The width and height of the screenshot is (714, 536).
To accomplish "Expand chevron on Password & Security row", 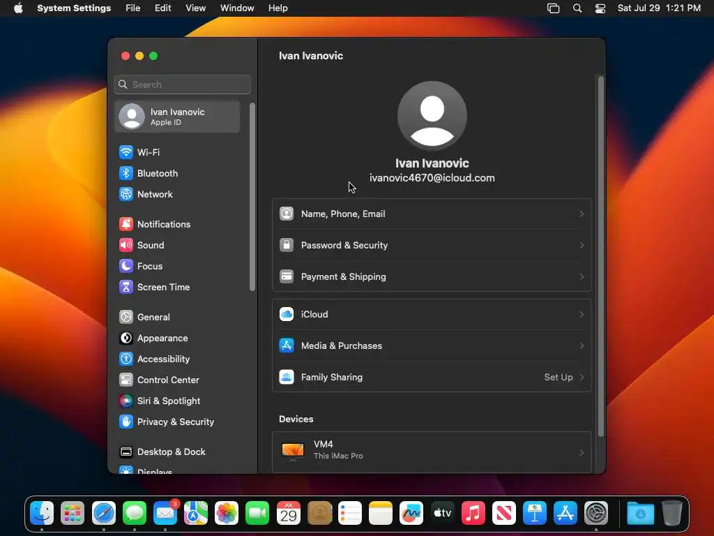I will (582, 245).
